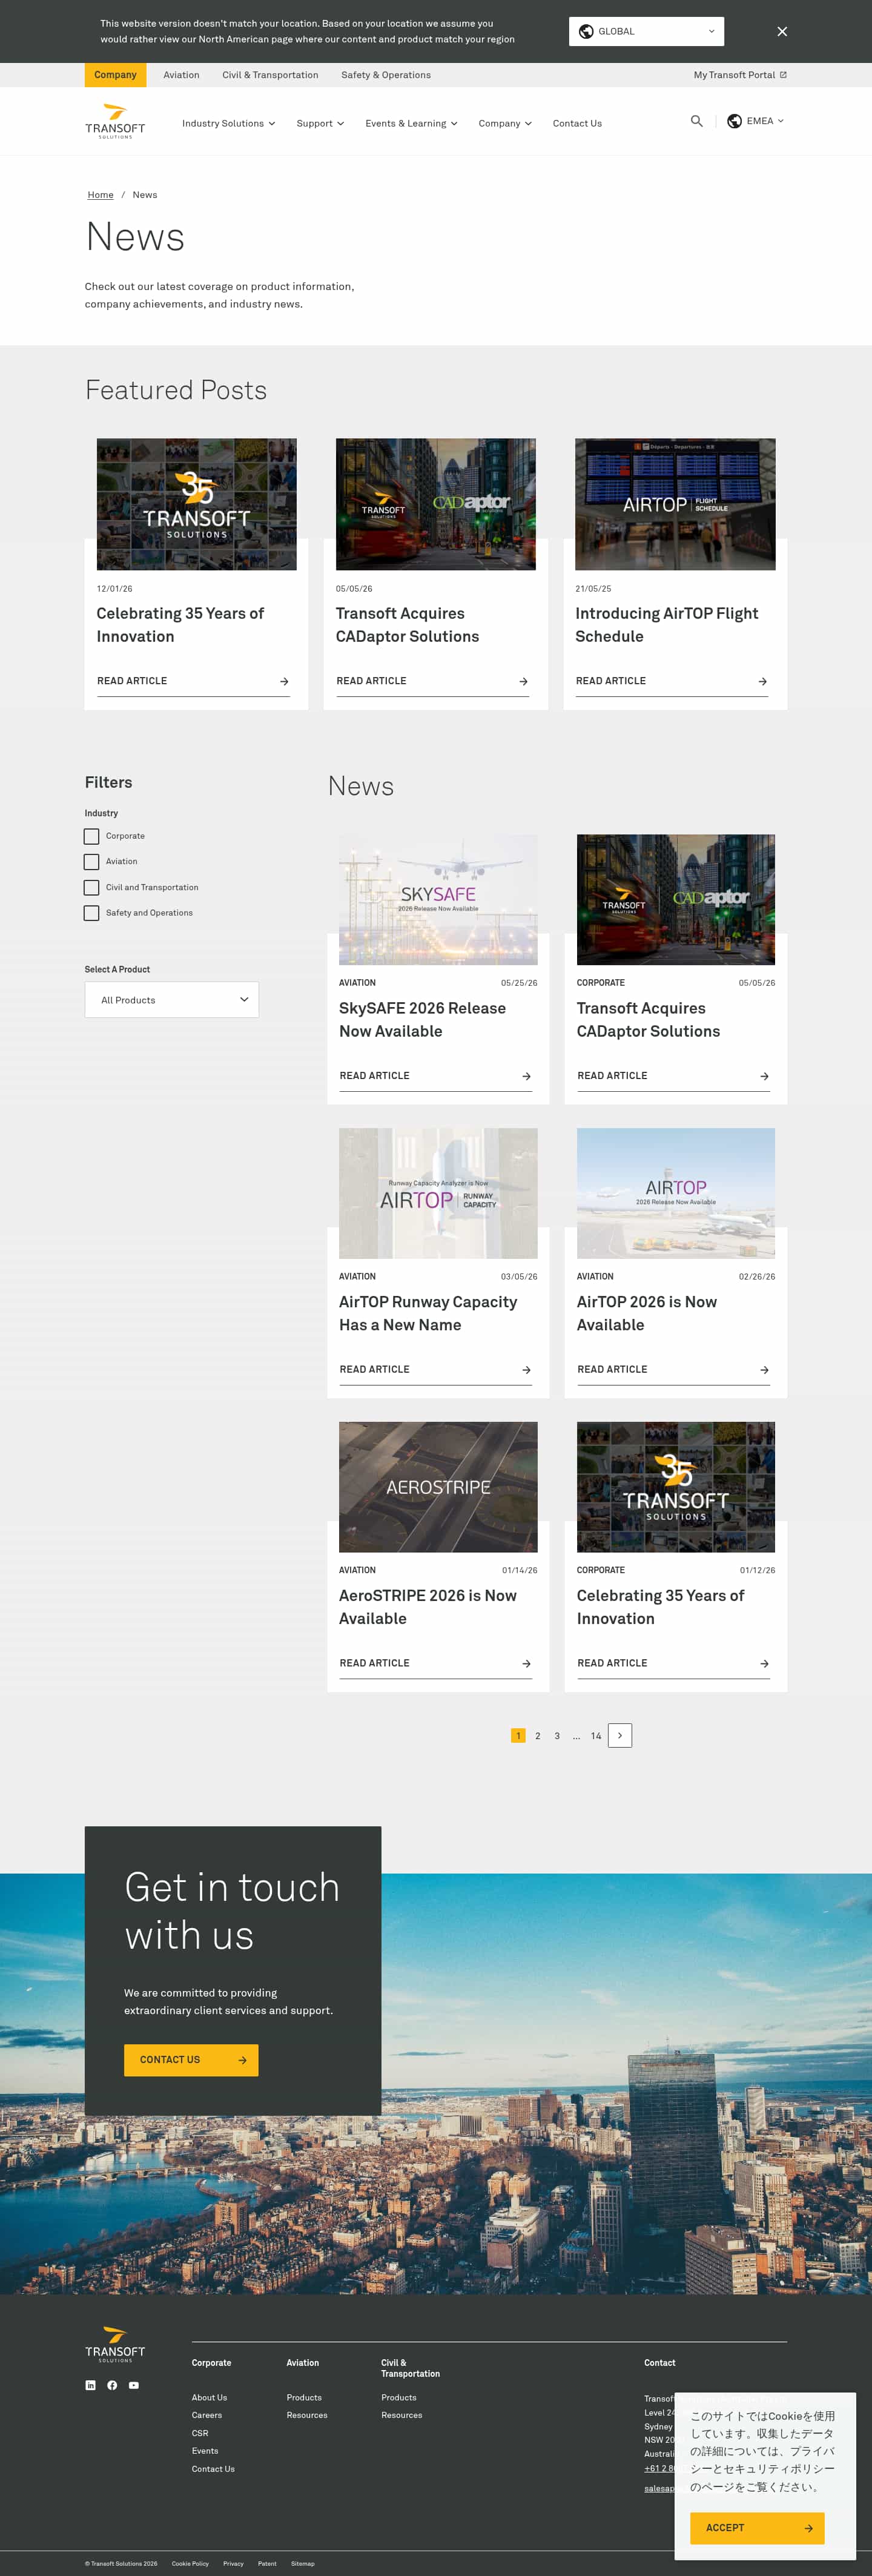Click the Transoft Solutions header logo

[115, 121]
